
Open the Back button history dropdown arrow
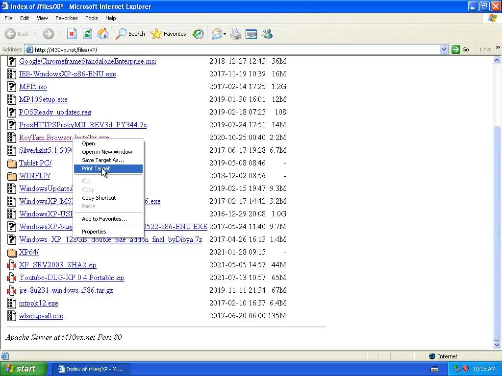pos(35,34)
